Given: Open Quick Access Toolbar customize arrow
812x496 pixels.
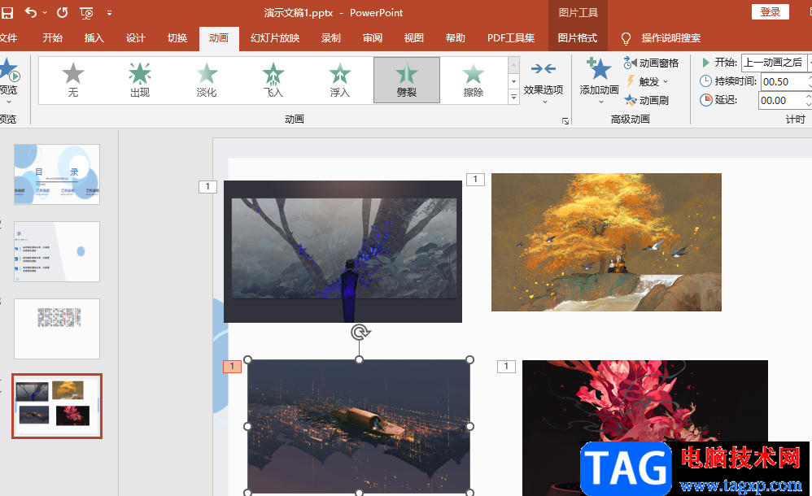Looking at the screenshot, I should (109, 13).
